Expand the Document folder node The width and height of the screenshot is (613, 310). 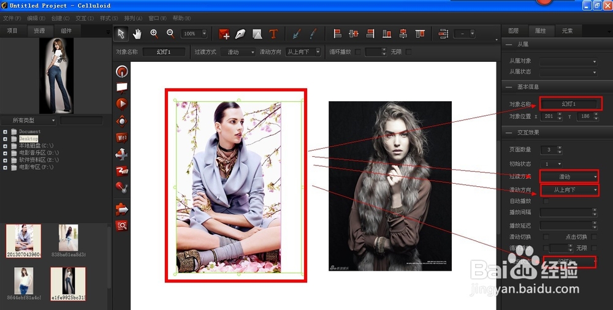pyautogui.click(x=5, y=132)
